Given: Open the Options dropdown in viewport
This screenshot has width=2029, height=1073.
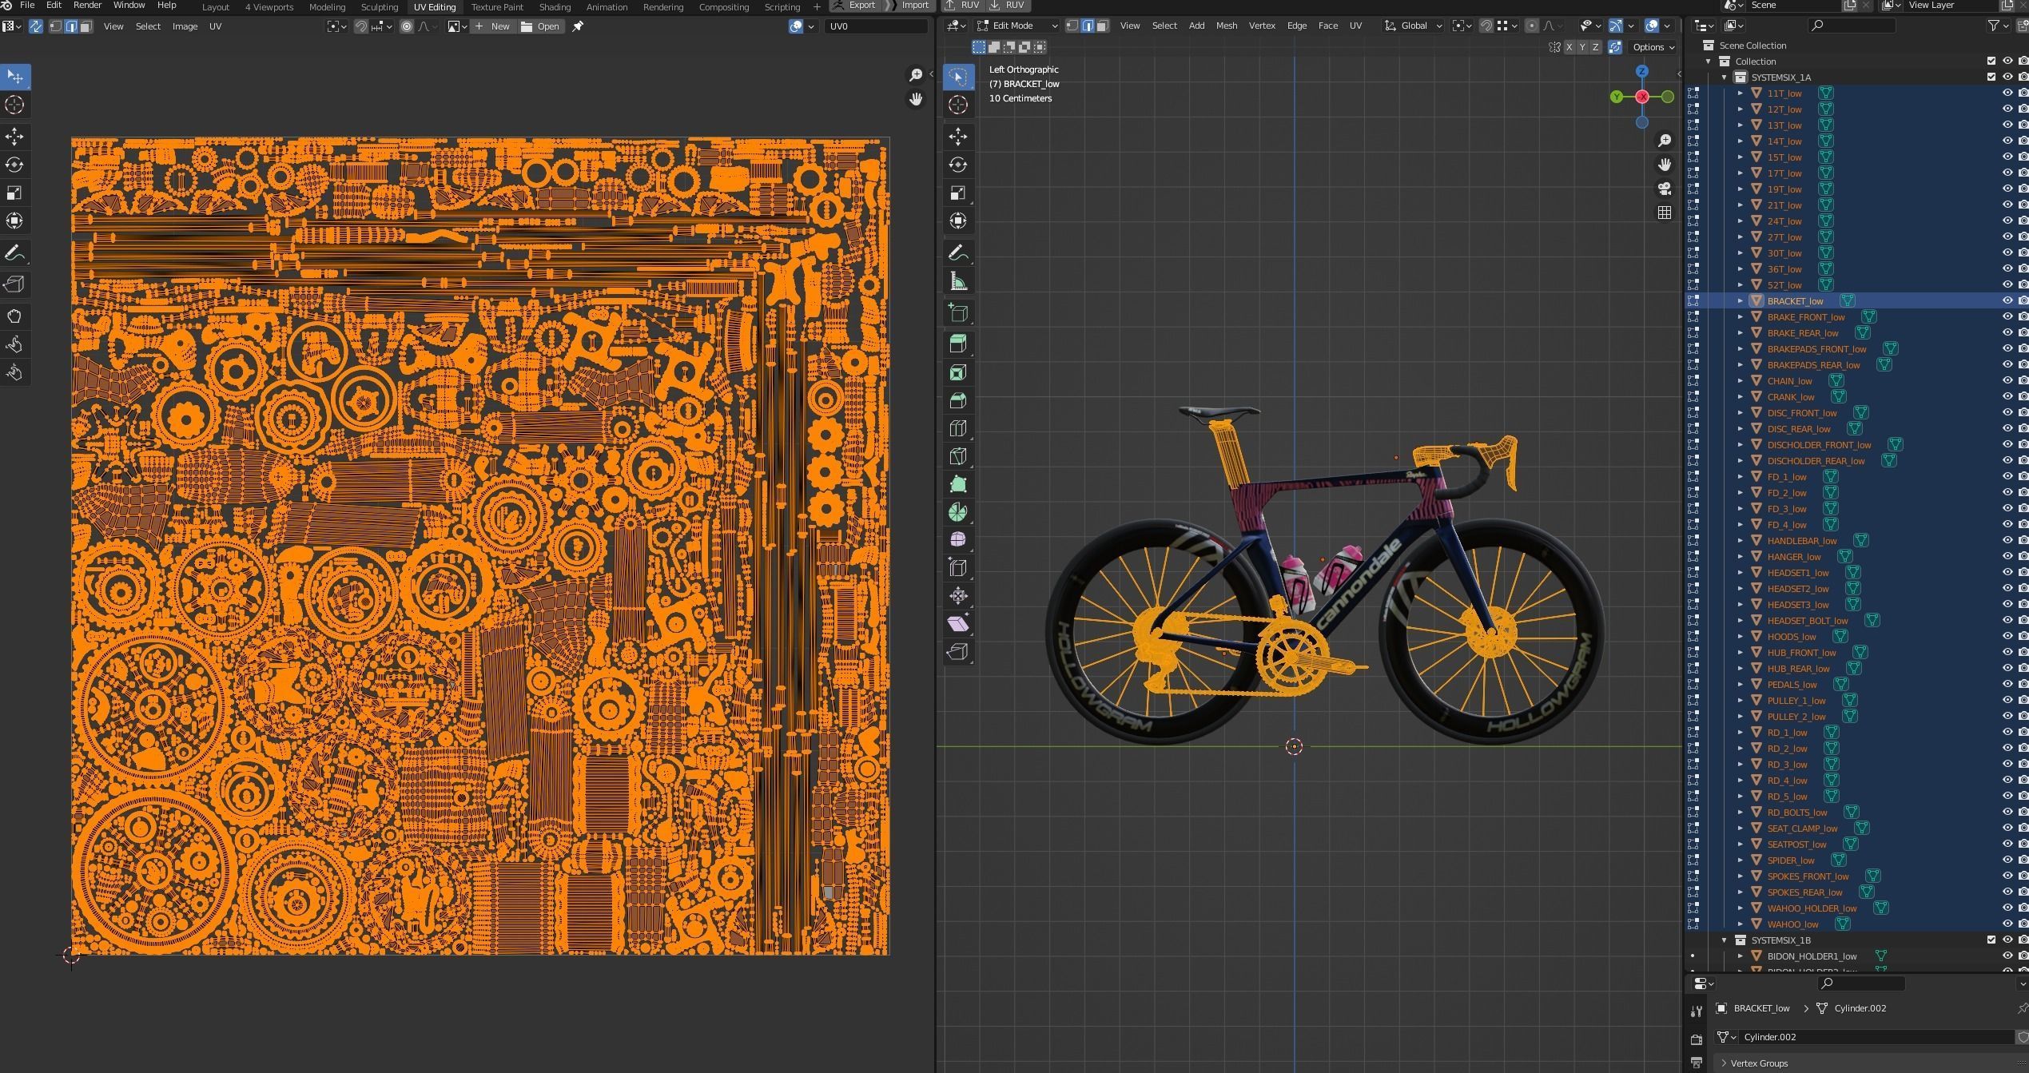Looking at the screenshot, I should pyautogui.click(x=1653, y=47).
